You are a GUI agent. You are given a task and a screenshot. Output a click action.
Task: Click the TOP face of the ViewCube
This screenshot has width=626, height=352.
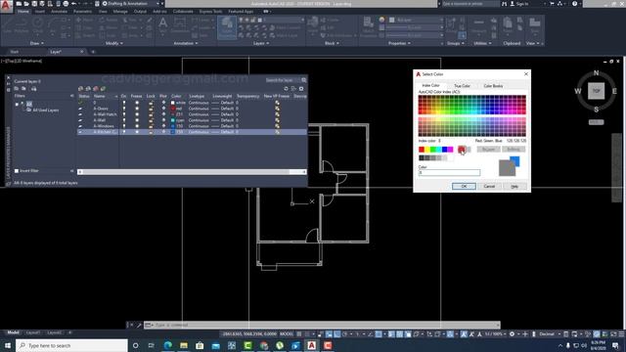596,91
